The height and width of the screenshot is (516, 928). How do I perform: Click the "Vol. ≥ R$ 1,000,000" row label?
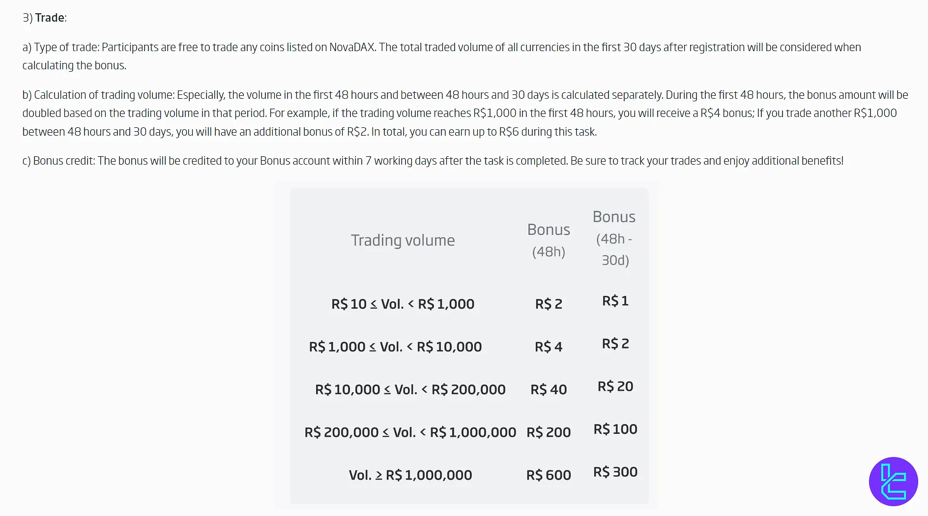click(410, 475)
